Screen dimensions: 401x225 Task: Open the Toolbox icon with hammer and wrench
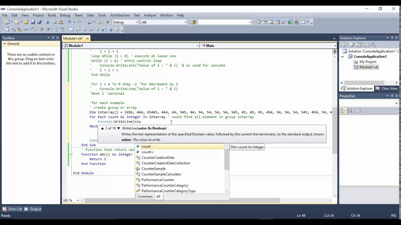[x=284, y=22]
